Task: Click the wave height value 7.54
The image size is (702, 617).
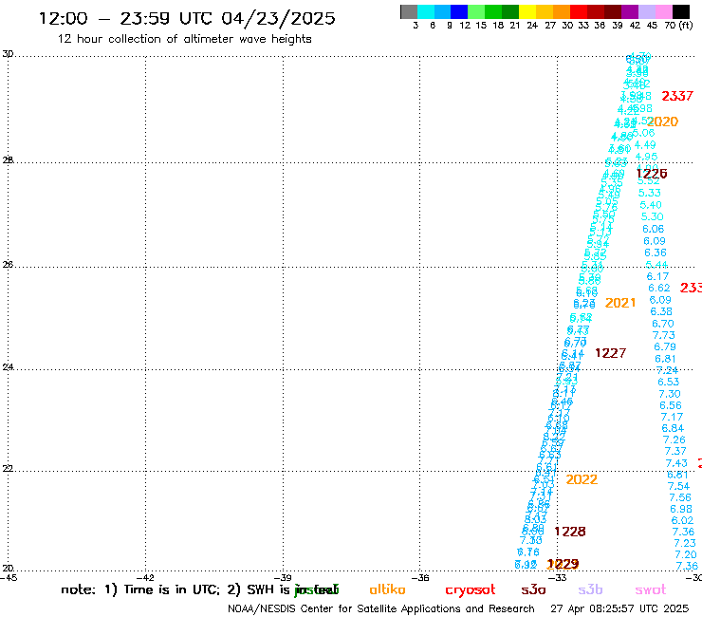Action: [678, 486]
